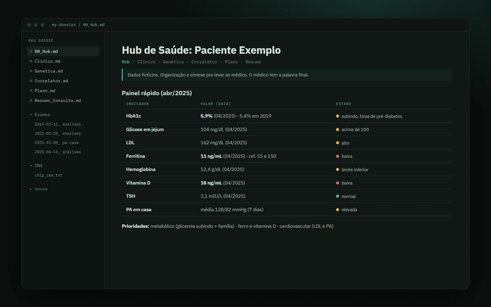This screenshot has width=491, height=307.
Task: Open Clinico.md file
Action: click(x=63, y=61)
